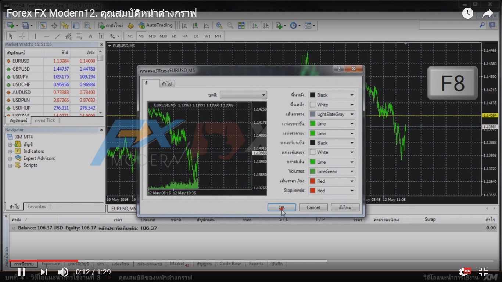
Task: Open the Profiles toolbar icon
Action: (25, 25)
